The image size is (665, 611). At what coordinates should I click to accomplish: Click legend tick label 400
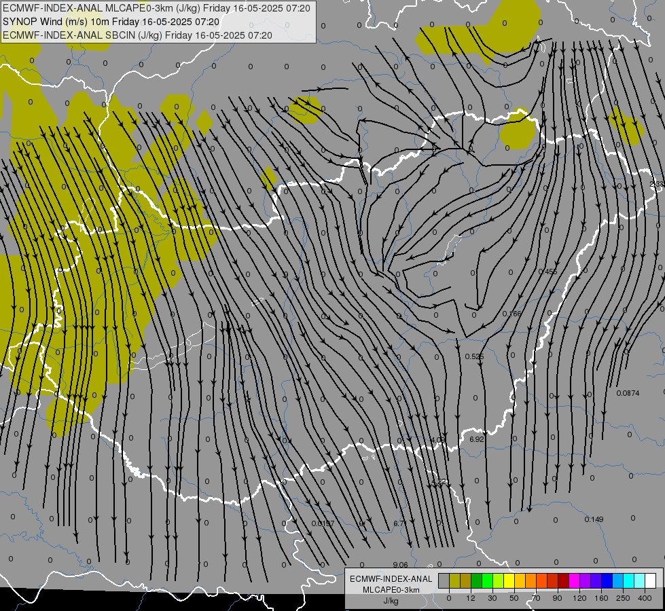click(x=645, y=598)
